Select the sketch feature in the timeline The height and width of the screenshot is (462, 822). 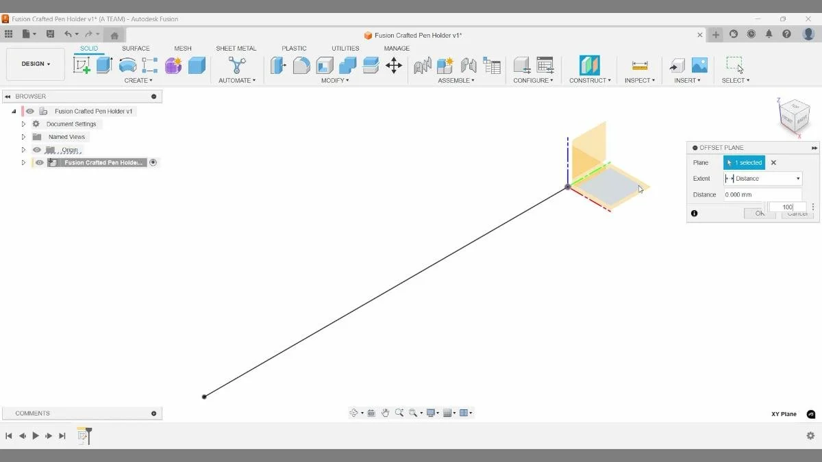(x=82, y=435)
